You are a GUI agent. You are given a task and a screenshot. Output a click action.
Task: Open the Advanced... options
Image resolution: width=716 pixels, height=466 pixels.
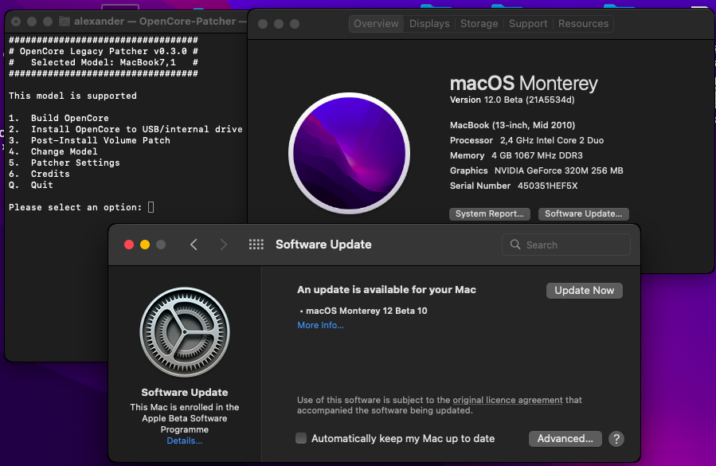(x=565, y=439)
